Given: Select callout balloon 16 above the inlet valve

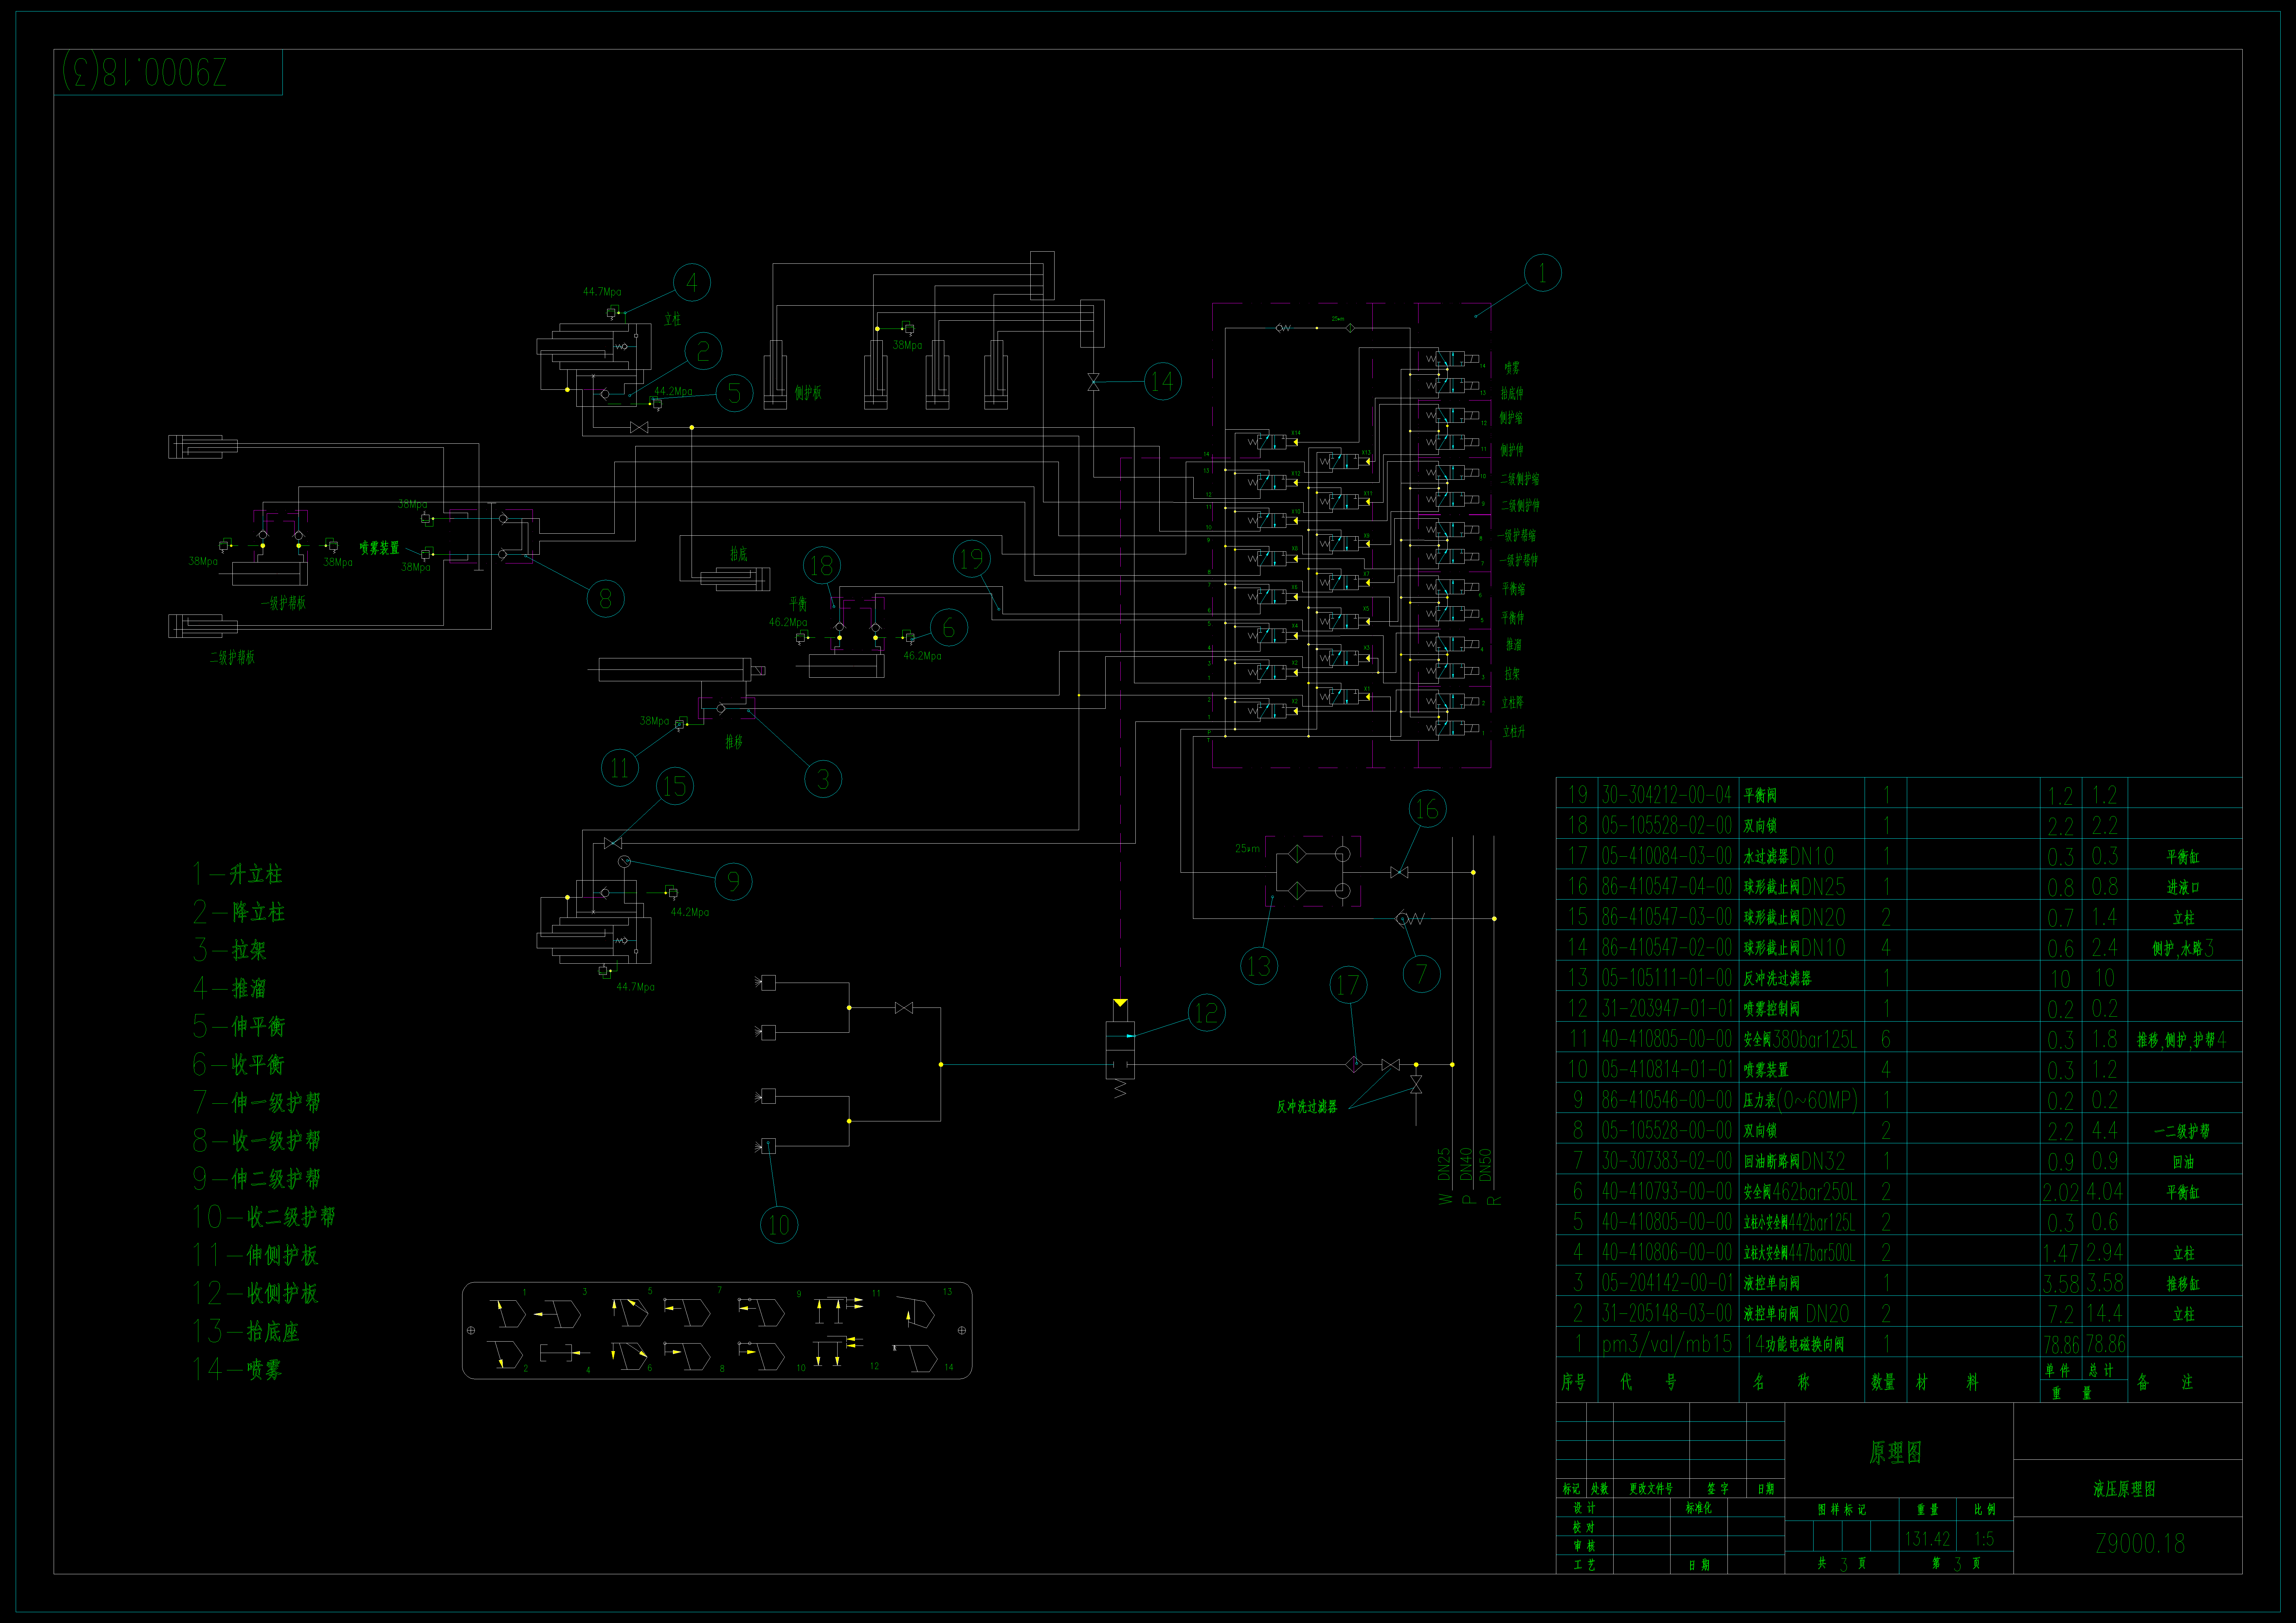Looking at the screenshot, I should coord(1427,809).
